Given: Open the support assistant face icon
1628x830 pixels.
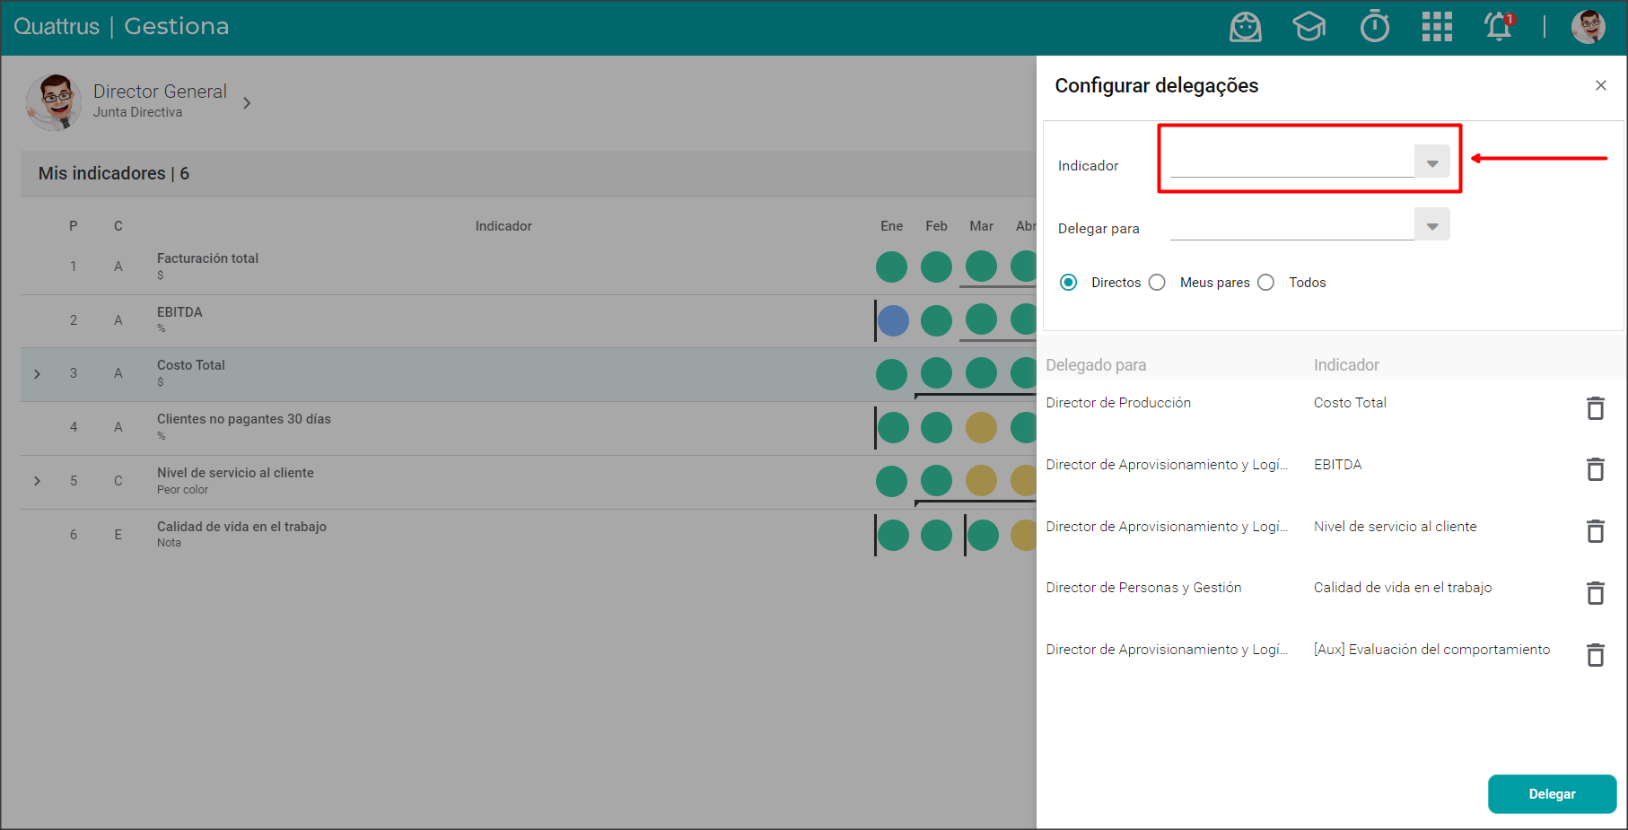Looking at the screenshot, I should pos(1245,27).
